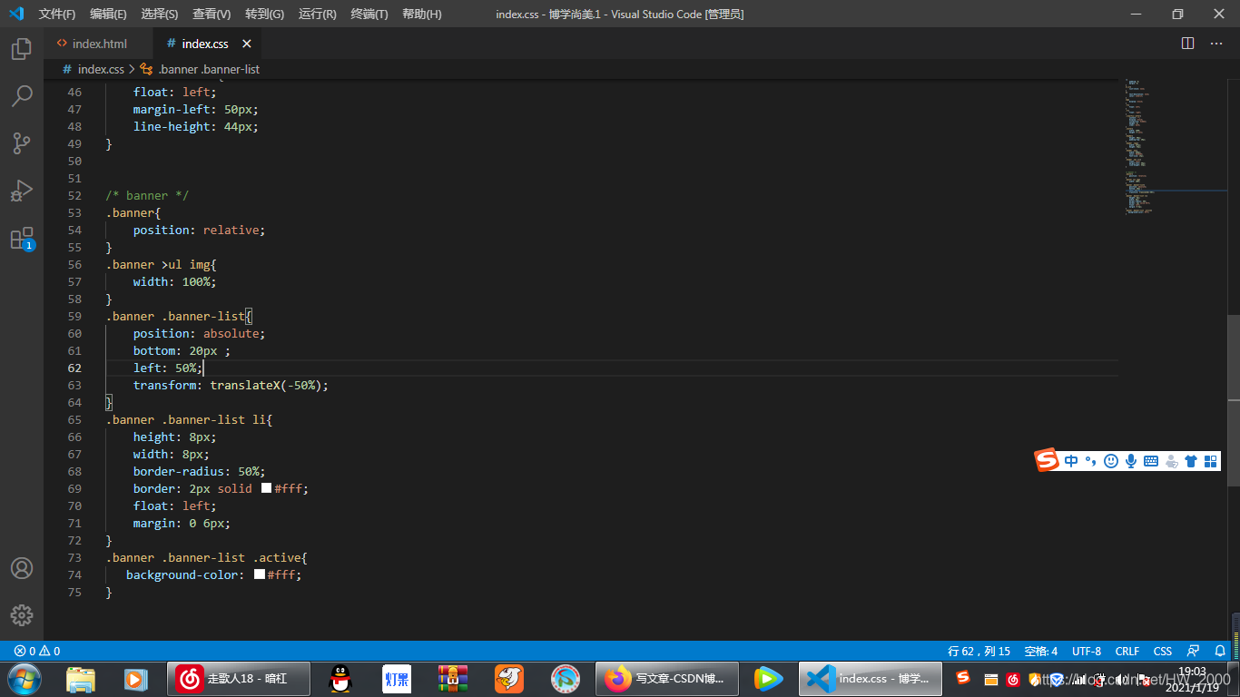
Task: Split the editor to the right
Action: pos(1187,44)
